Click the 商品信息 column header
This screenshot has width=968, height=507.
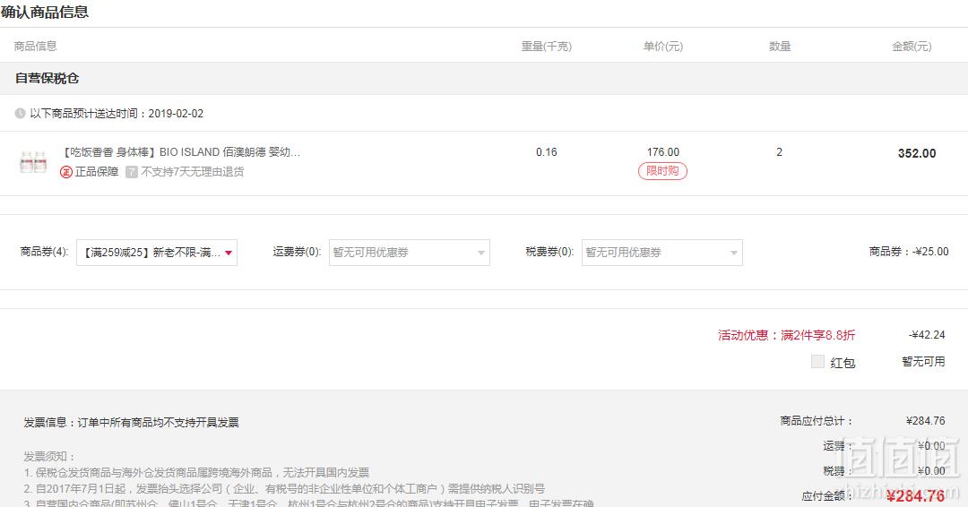click(x=35, y=47)
